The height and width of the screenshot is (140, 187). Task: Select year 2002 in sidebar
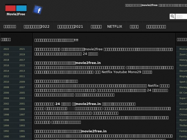[6, 104]
